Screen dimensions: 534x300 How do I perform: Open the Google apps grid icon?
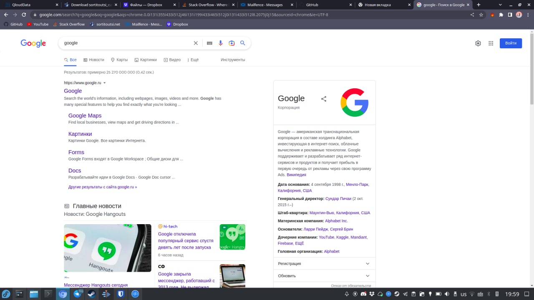(491, 43)
